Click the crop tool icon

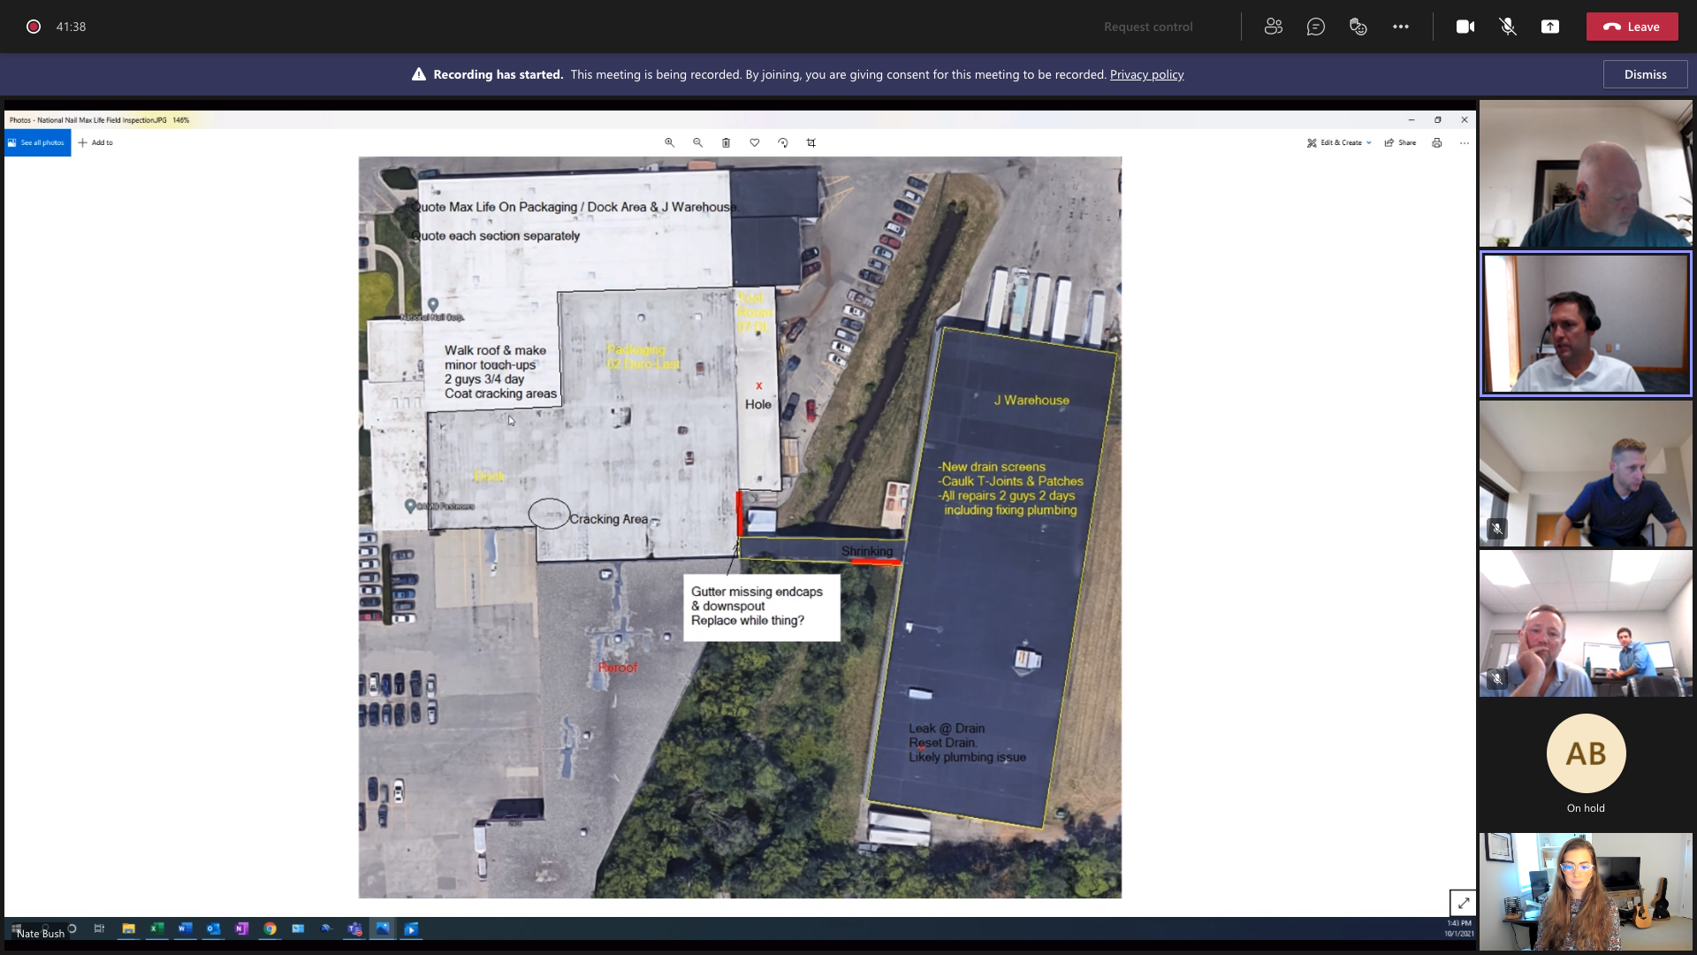click(811, 142)
